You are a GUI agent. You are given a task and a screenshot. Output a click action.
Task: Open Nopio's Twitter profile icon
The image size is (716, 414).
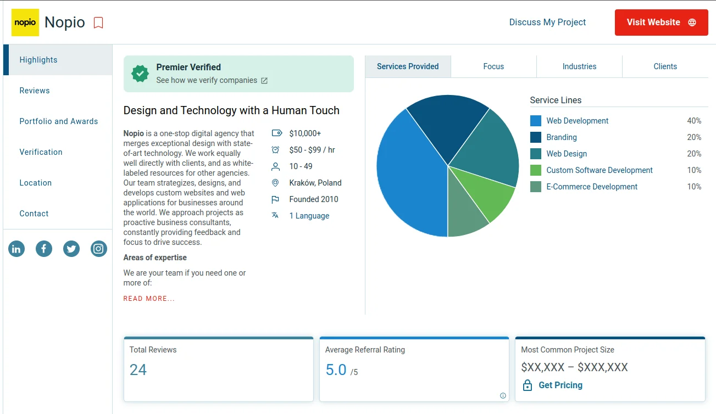71,249
